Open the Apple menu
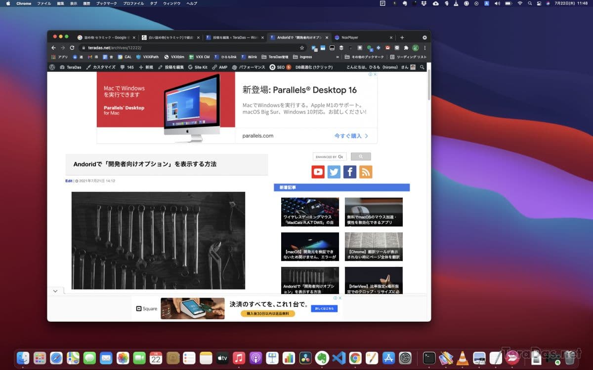Image resolution: width=593 pixels, height=370 pixels. click(8, 3)
